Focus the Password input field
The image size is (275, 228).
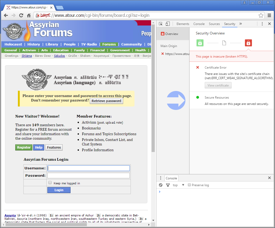89,175
